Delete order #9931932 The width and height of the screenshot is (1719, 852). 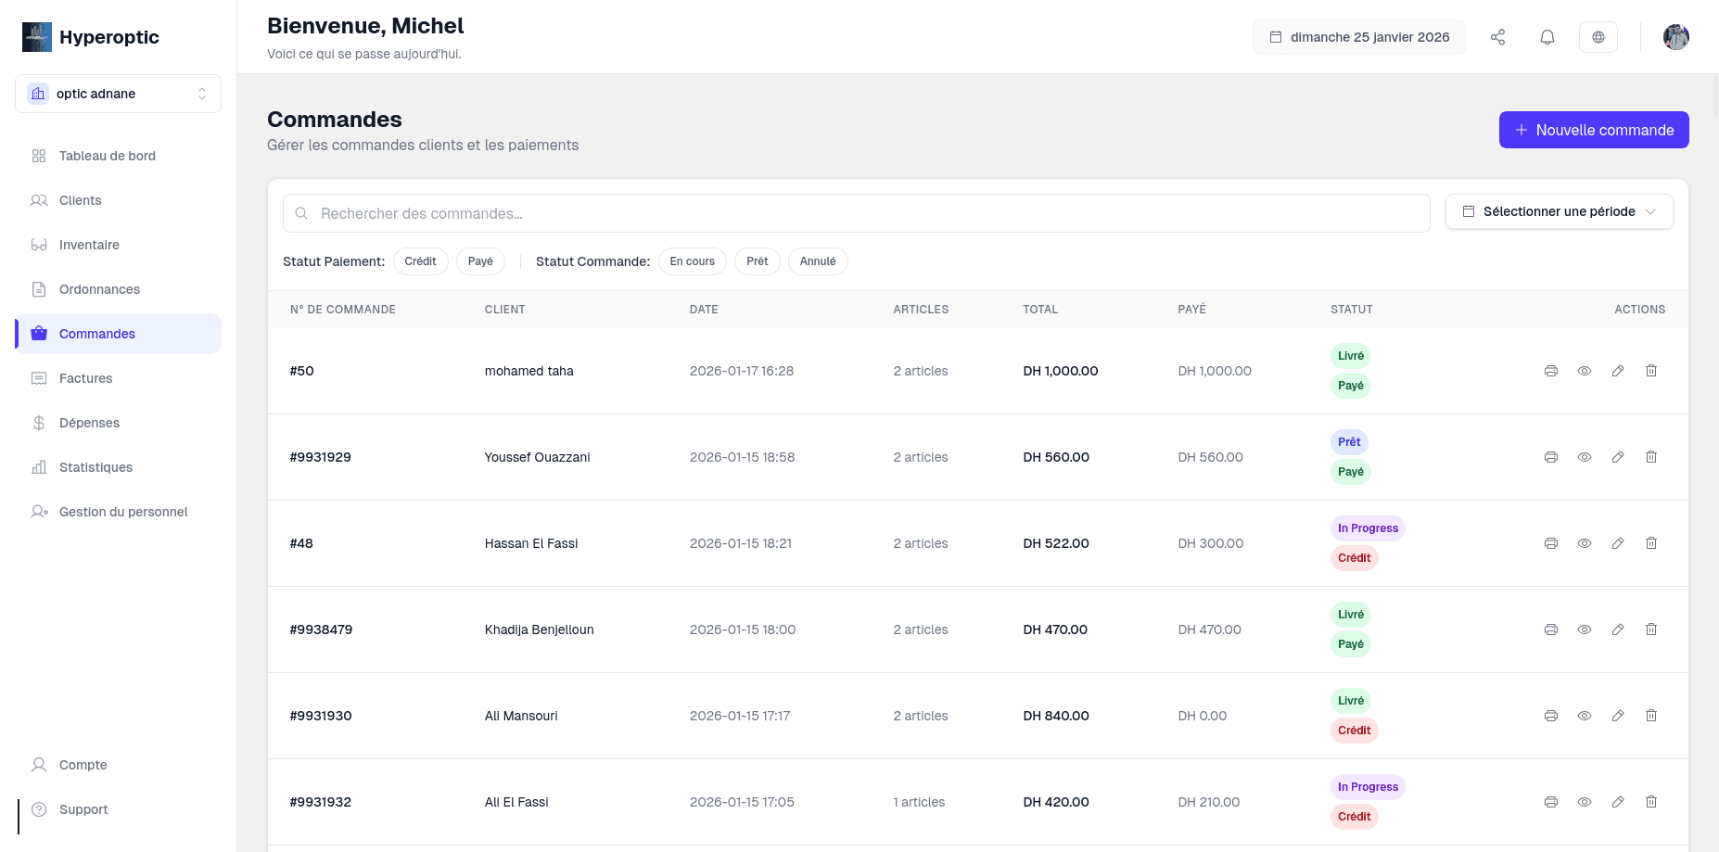(1651, 802)
